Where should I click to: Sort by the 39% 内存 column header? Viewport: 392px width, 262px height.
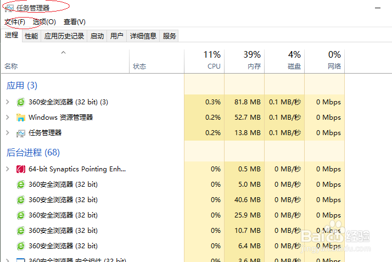point(244,62)
